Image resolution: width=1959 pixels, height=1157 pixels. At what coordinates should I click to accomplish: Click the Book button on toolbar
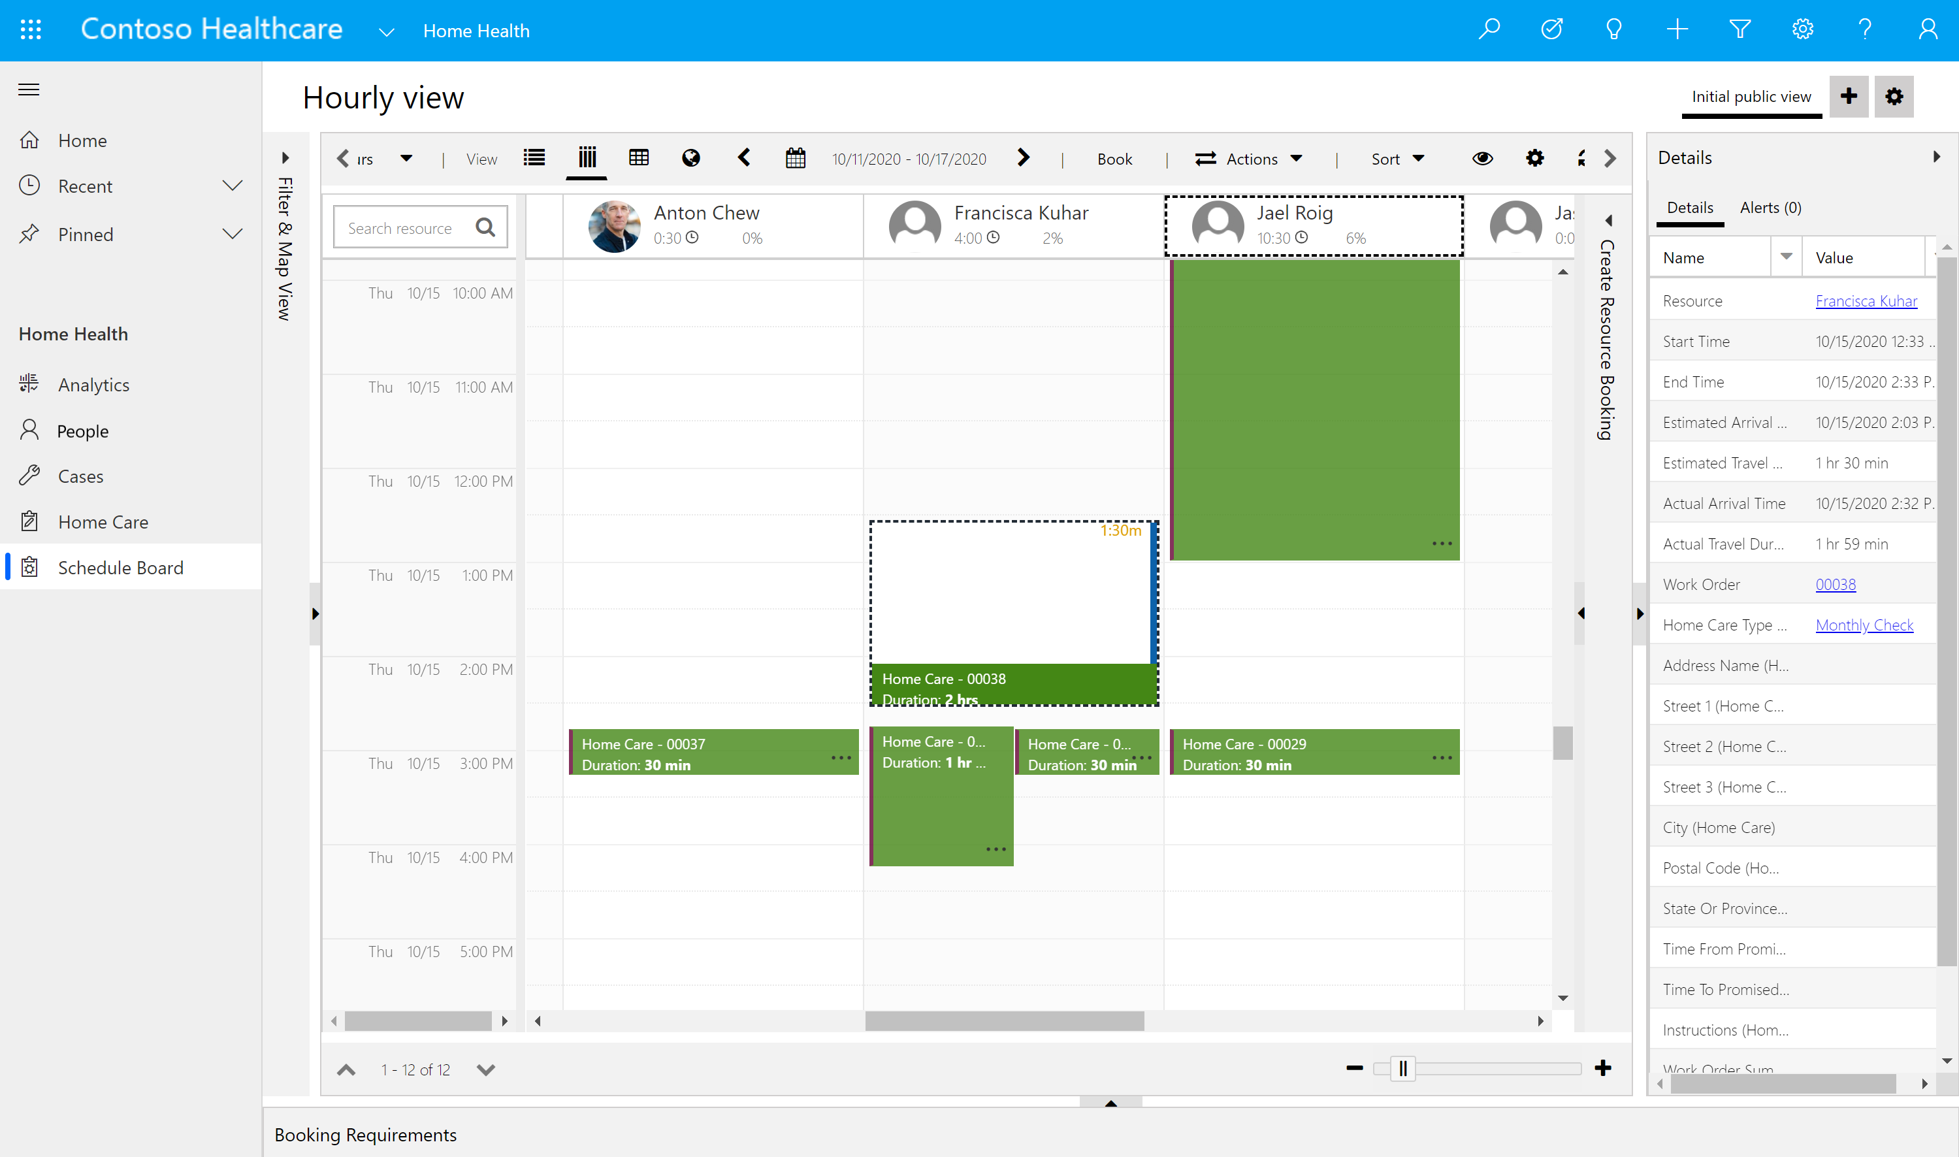pyautogui.click(x=1114, y=157)
